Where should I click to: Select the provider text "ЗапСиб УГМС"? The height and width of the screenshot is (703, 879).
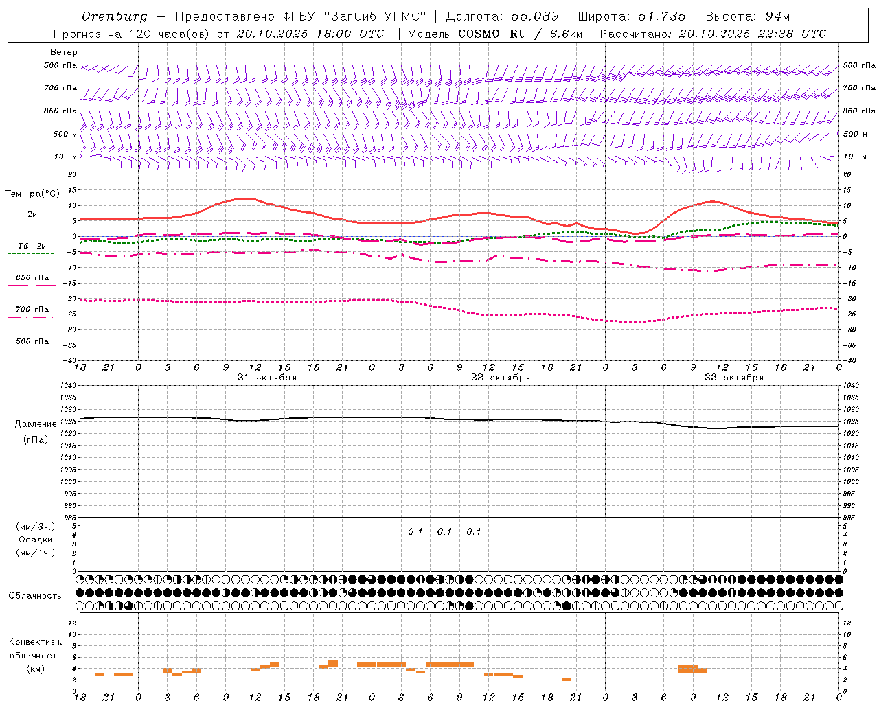coord(376,16)
